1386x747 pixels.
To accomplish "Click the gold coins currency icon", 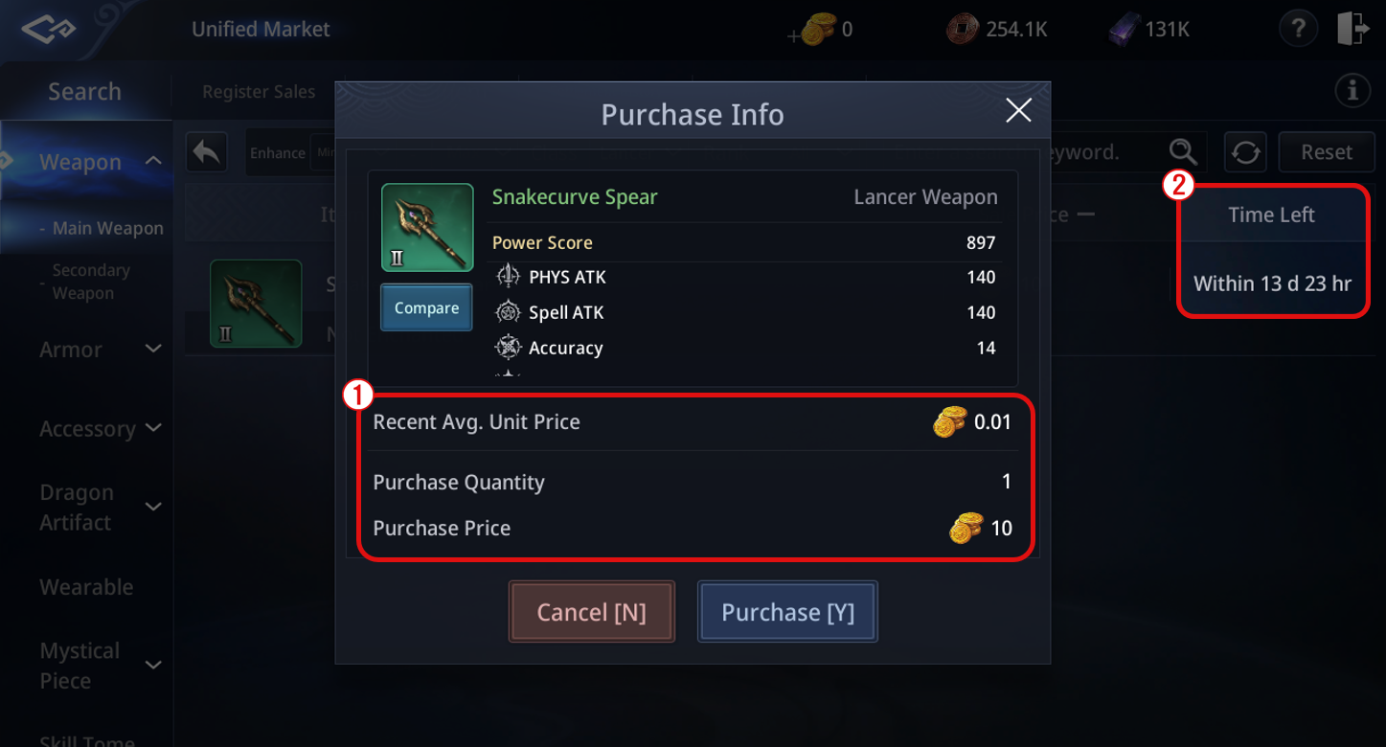I will coord(817,30).
